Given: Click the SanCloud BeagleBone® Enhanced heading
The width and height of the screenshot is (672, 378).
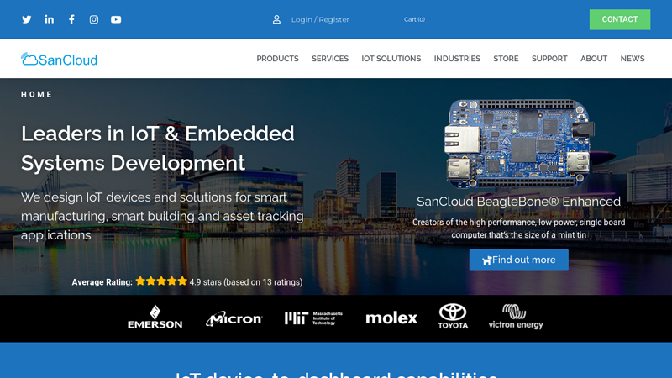Looking at the screenshot, I should [518, 202].
